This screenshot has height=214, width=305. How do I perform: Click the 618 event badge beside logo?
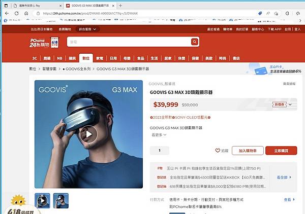click(x=55, y=43)
